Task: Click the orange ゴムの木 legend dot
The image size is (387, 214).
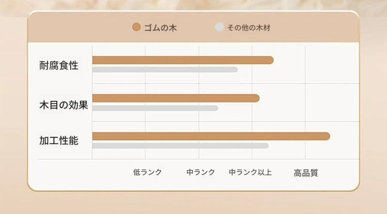Action: [136, 27]
